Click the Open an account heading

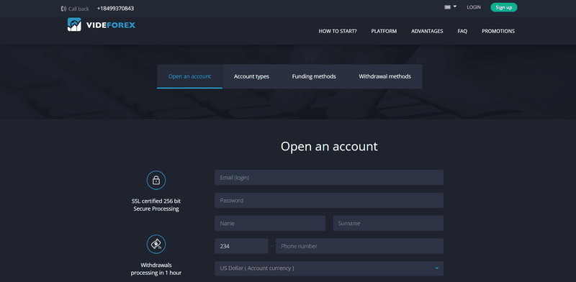[x=329, y=146]
